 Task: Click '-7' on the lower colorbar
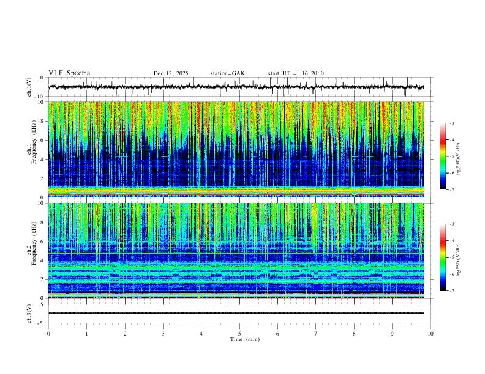[452, 291]
